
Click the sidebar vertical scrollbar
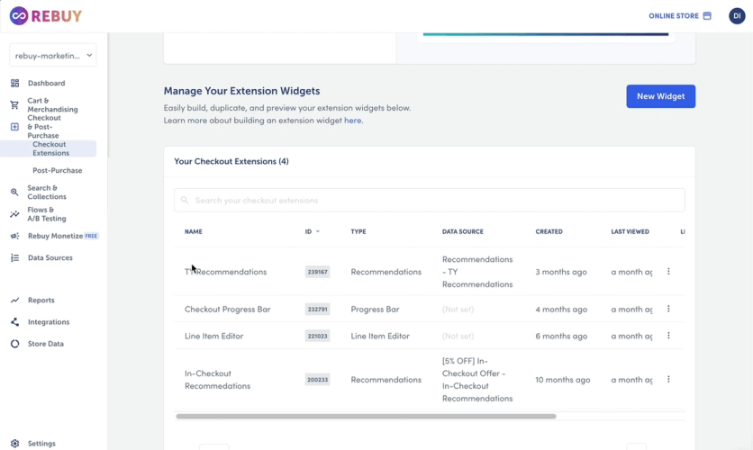[x=108, y=95]
